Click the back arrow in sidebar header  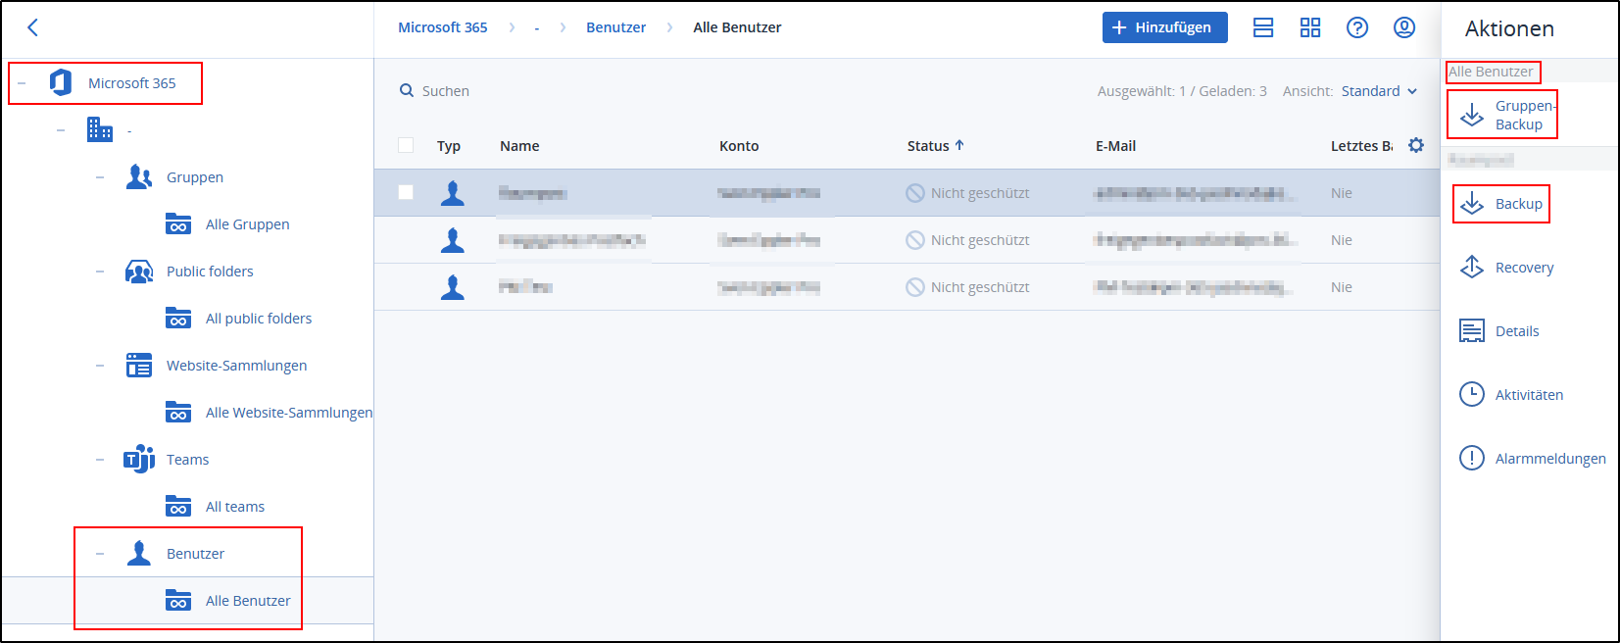(32, 27)
